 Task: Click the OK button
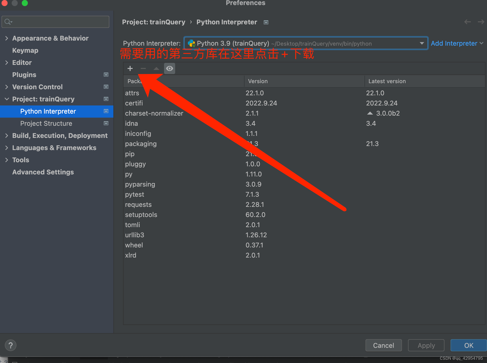tap(469, 345)
